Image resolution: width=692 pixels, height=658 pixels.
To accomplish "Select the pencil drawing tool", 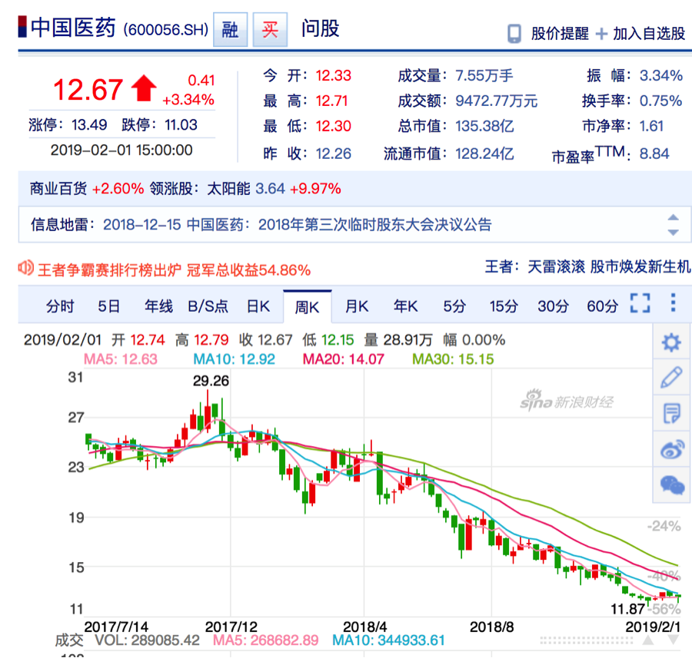I will pyautogui.click(x=670, y=379).
